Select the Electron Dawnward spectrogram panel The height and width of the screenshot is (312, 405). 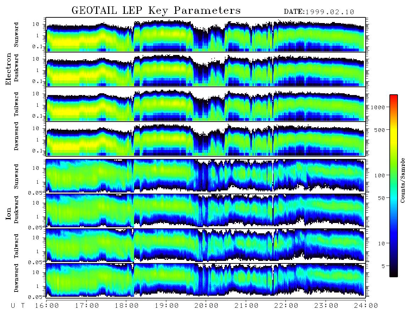click(206, 139)
